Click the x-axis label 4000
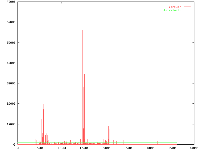Screen dimensions: 200x150 coord(194,148)
